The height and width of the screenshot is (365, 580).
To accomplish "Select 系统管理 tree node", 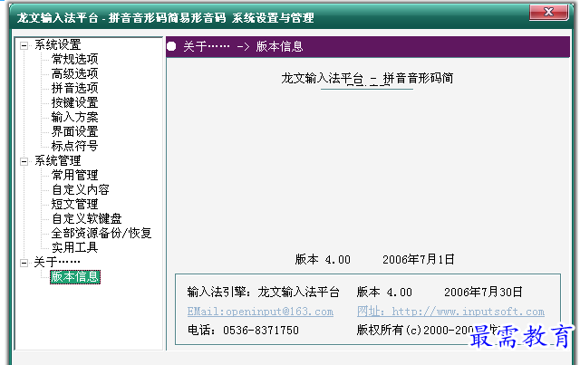I will click(58, 160).
